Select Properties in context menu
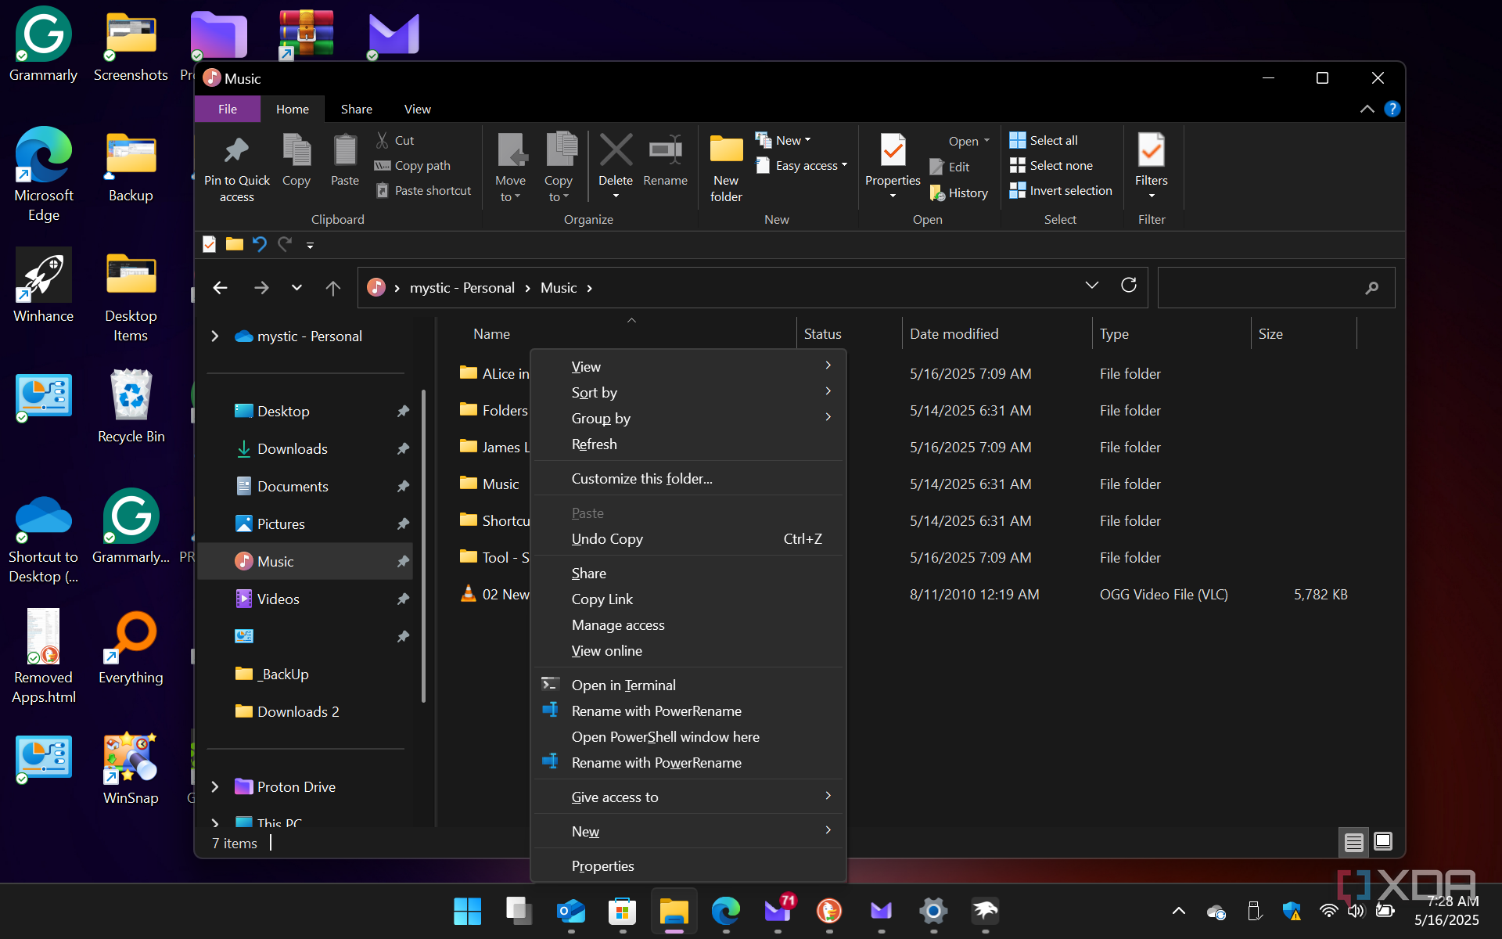1502x939 pixels. (688, 865)
